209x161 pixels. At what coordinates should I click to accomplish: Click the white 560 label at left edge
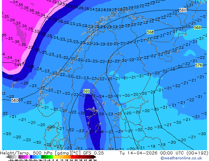(x=15, y=100)
